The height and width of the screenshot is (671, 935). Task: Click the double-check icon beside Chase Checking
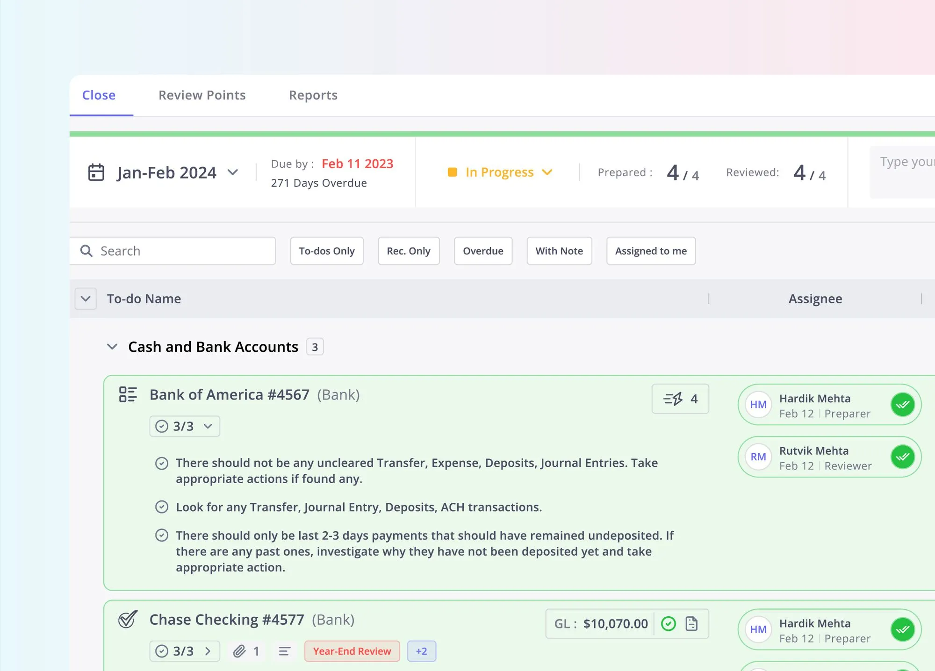pos(128,620)
